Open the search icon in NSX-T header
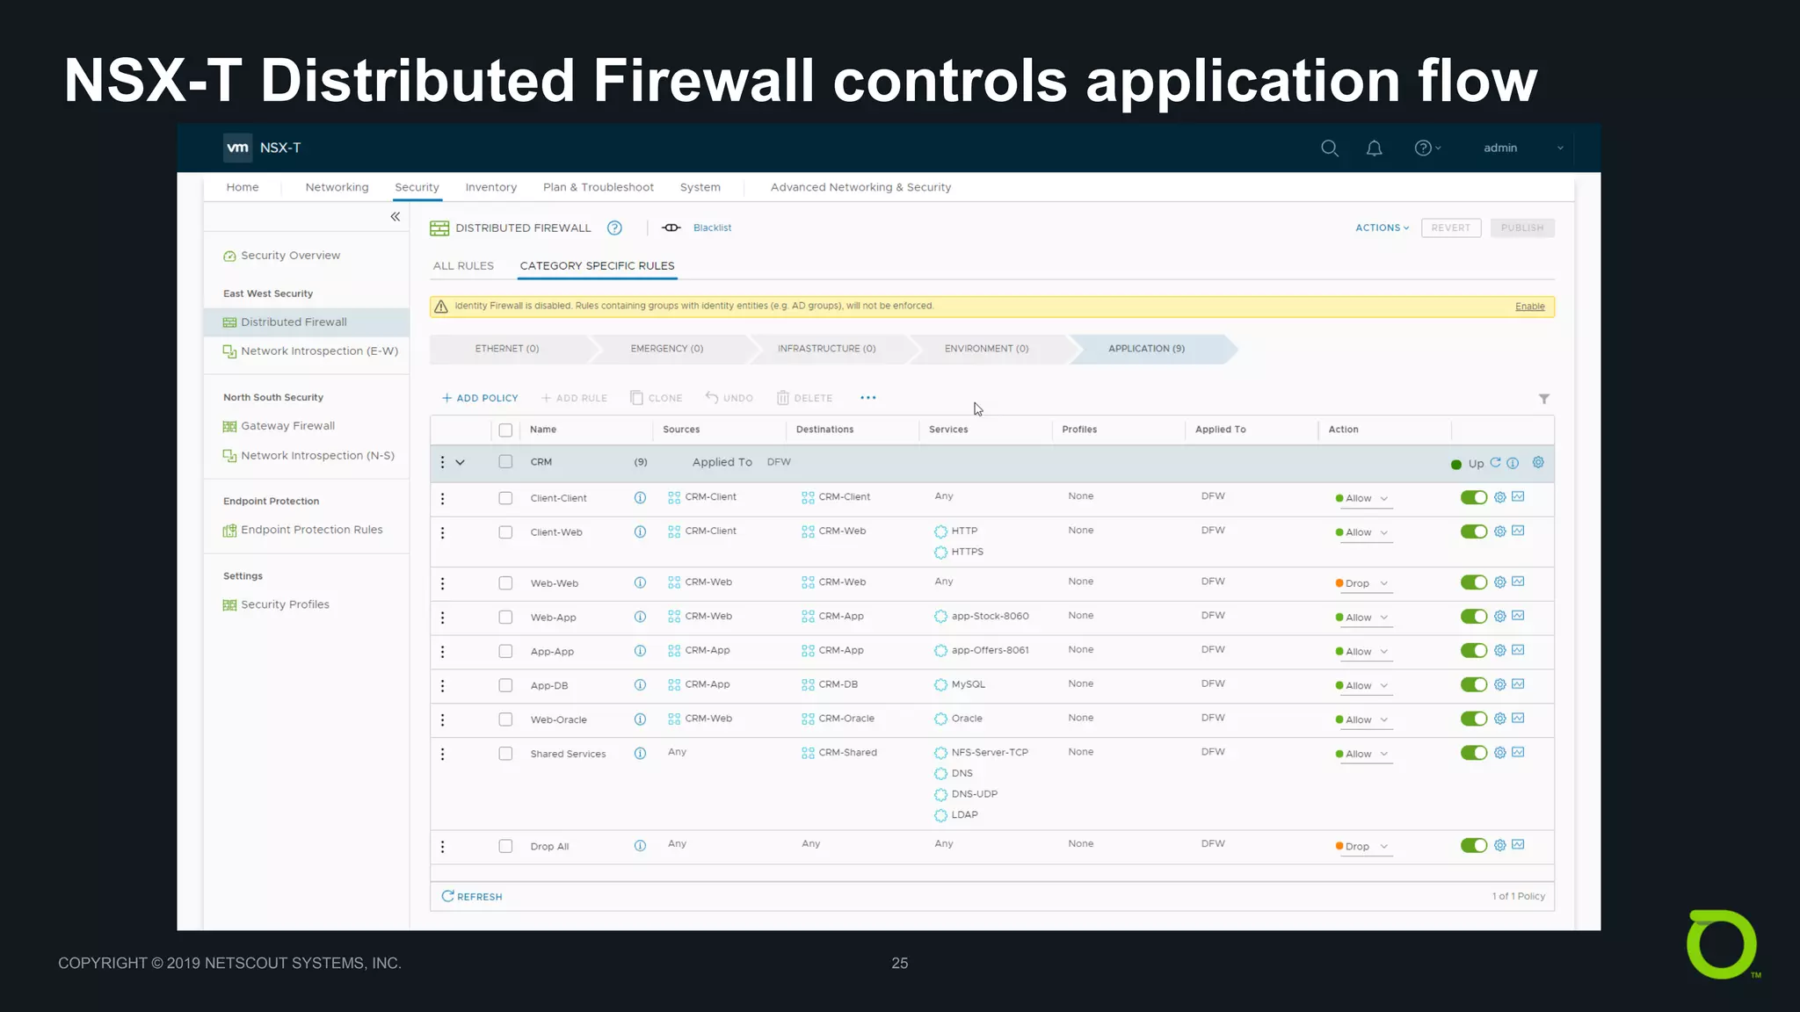Screen dimensions: 1800x1012 point(1330,148)
